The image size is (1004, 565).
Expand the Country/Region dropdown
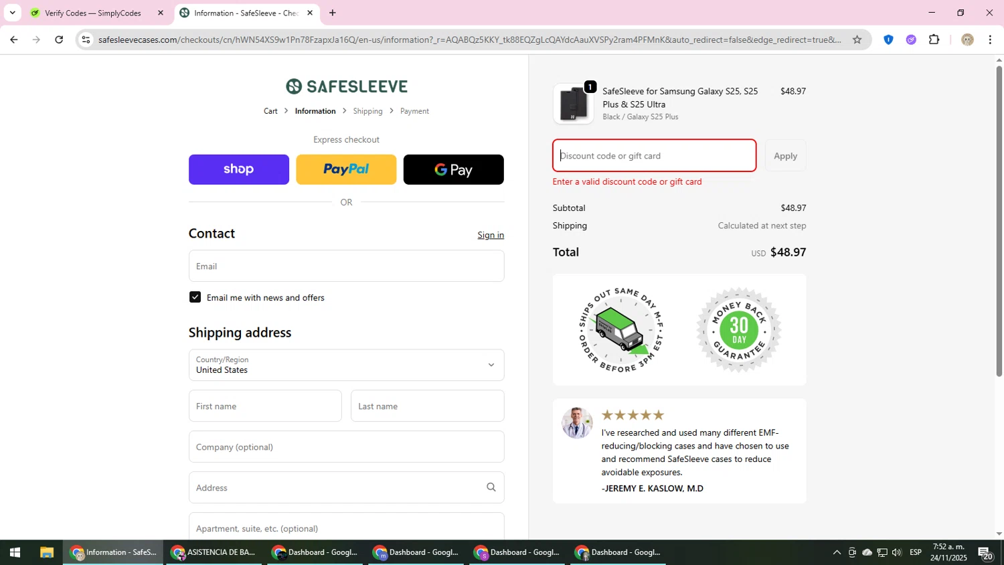pos(346,365)
